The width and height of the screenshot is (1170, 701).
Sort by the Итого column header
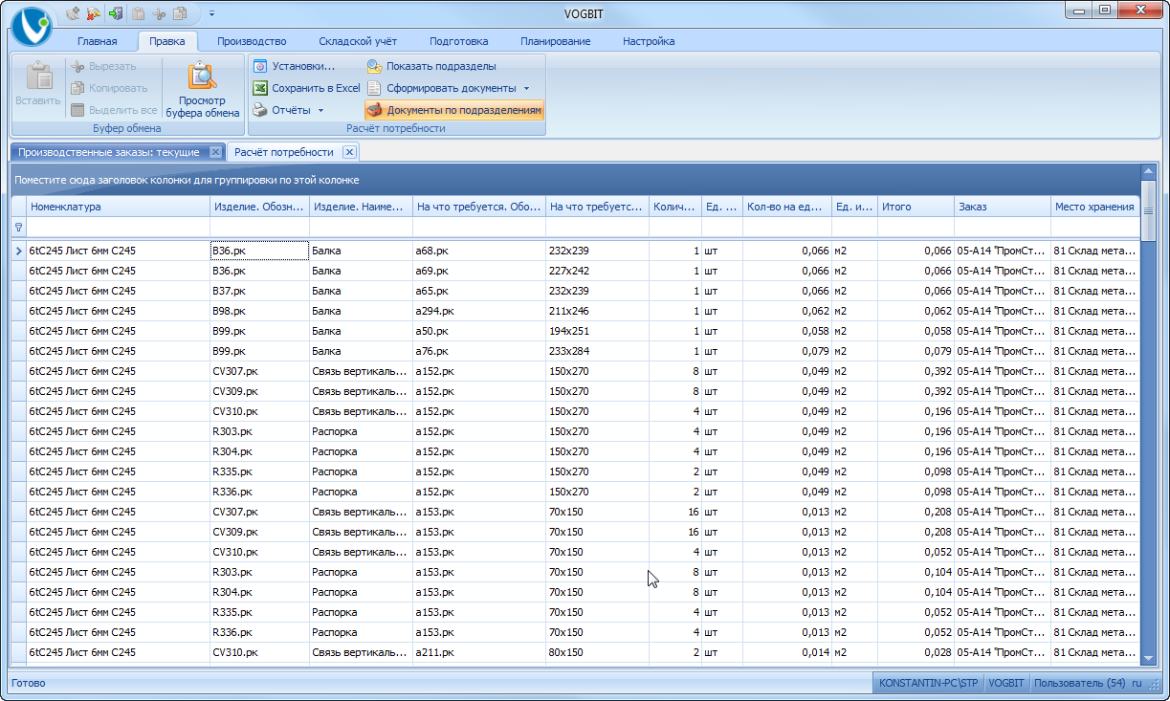(x=916, y=207)
